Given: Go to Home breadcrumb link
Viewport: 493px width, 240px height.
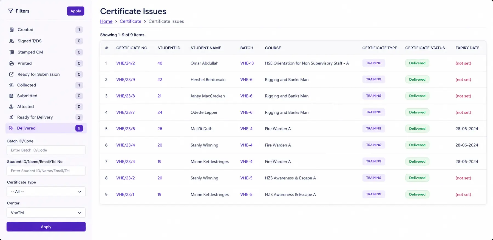Looking at the screenshot, I should pos(106,21).
